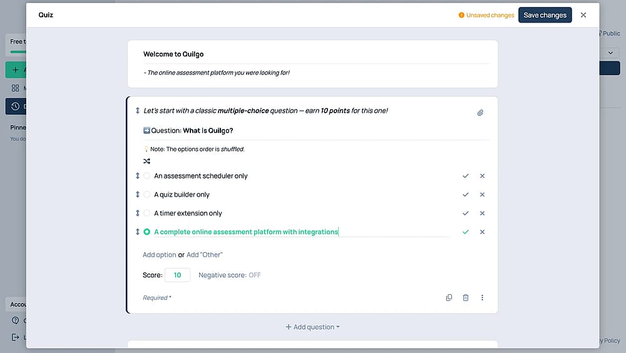Click the plus button in background sidebar
The width and height of the screenshot is (626, 353).
coord(16,70)
